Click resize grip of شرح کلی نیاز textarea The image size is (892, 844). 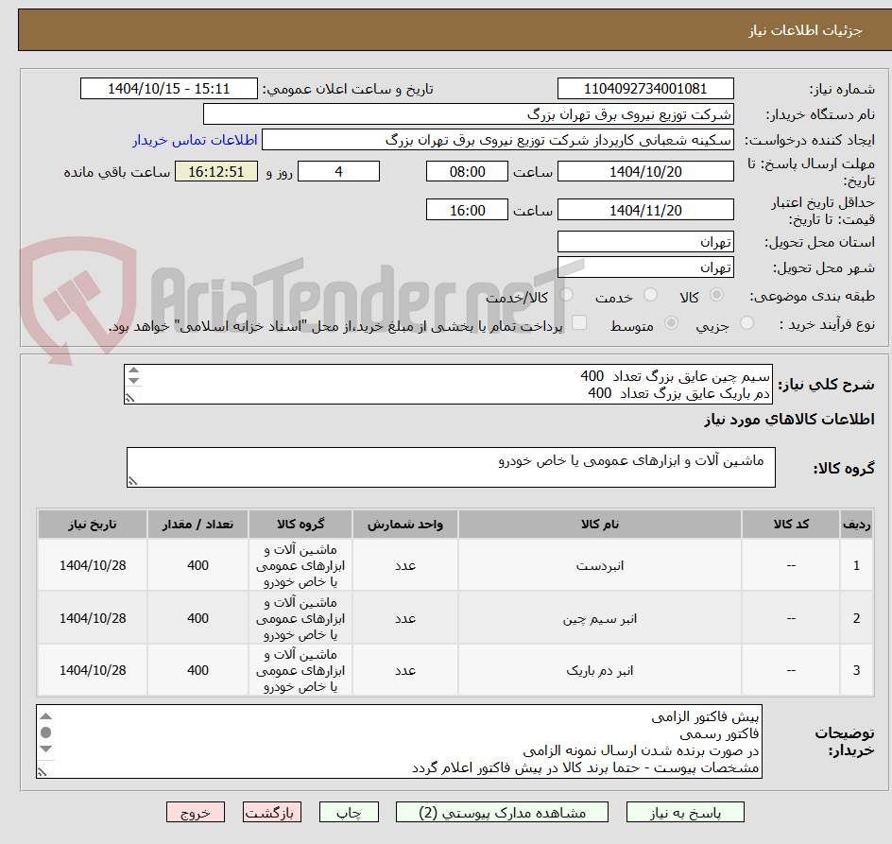point(129,398)
